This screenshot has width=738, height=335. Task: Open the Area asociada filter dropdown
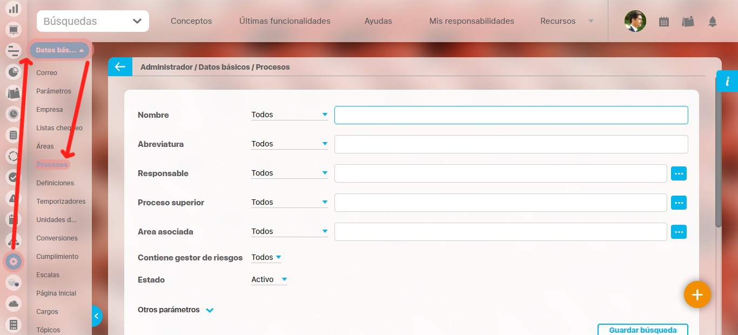pos(290,231)
